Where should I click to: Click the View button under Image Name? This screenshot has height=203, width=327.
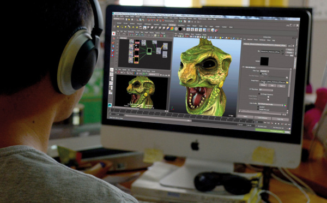[x=281, y=86]
